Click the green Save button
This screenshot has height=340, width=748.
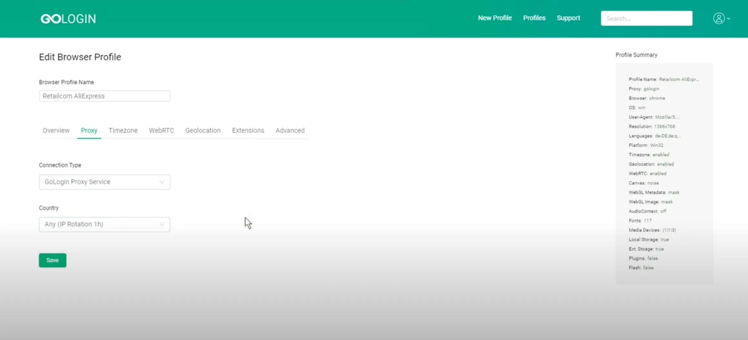point(53,260)
